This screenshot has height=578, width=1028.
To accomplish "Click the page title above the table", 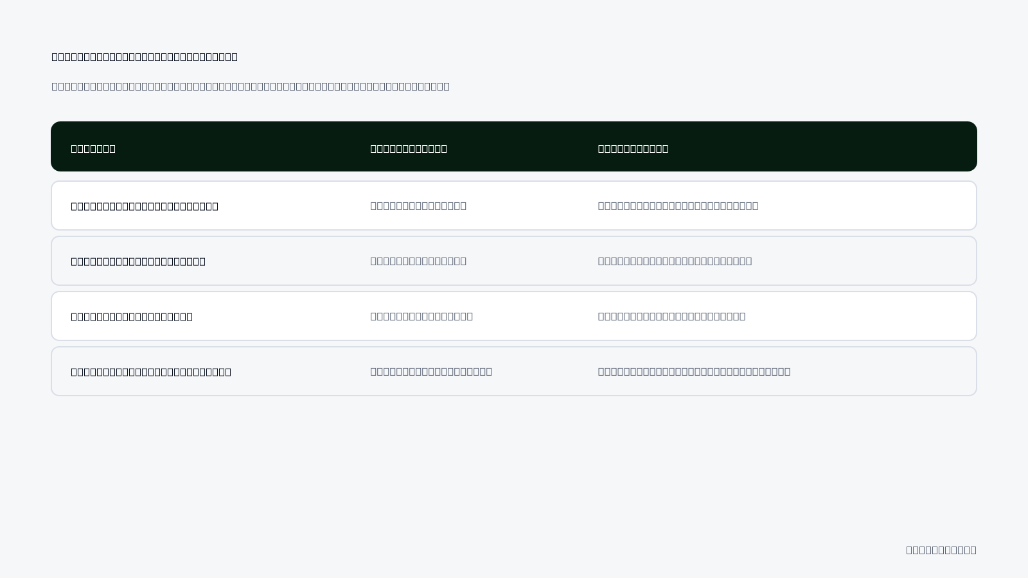I will (x=145, y=57).
